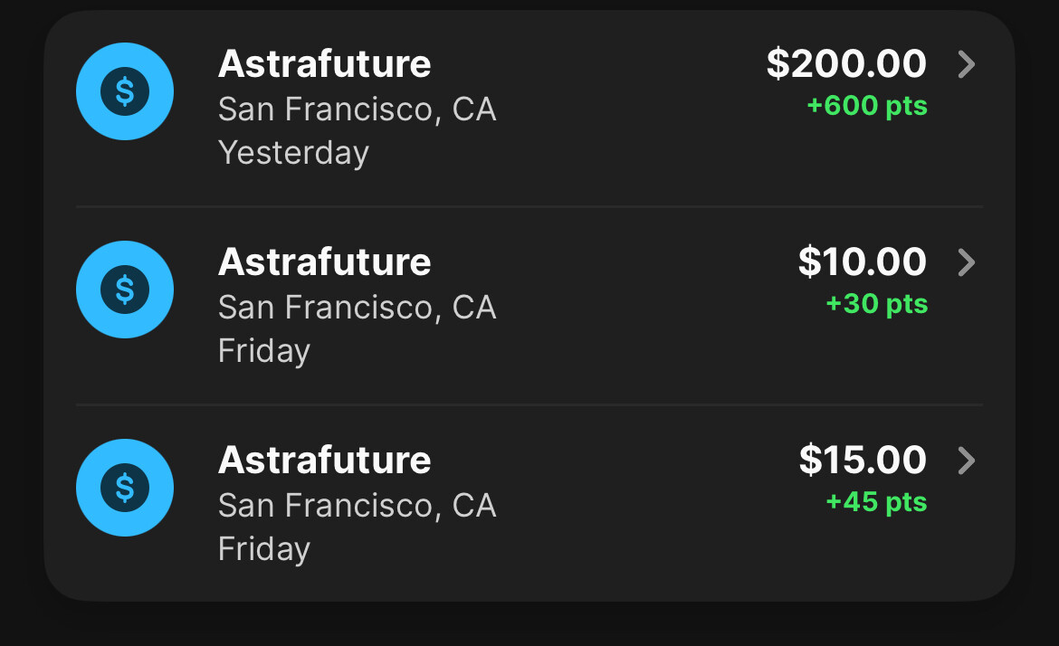
Task: Click the +600 pts reward label
Action: 867,106
